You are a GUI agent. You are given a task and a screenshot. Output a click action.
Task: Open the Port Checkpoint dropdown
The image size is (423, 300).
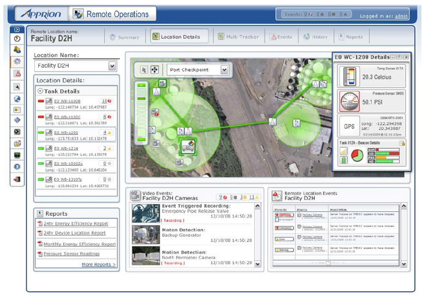pos(224,70)
